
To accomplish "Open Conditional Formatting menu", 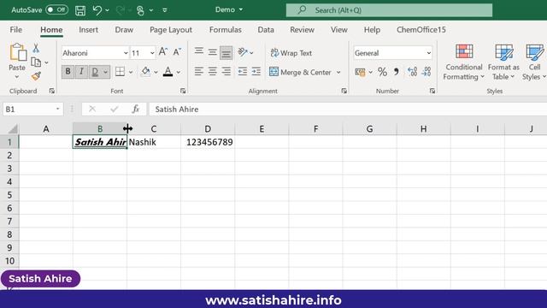I will click(x=464, y=62).
